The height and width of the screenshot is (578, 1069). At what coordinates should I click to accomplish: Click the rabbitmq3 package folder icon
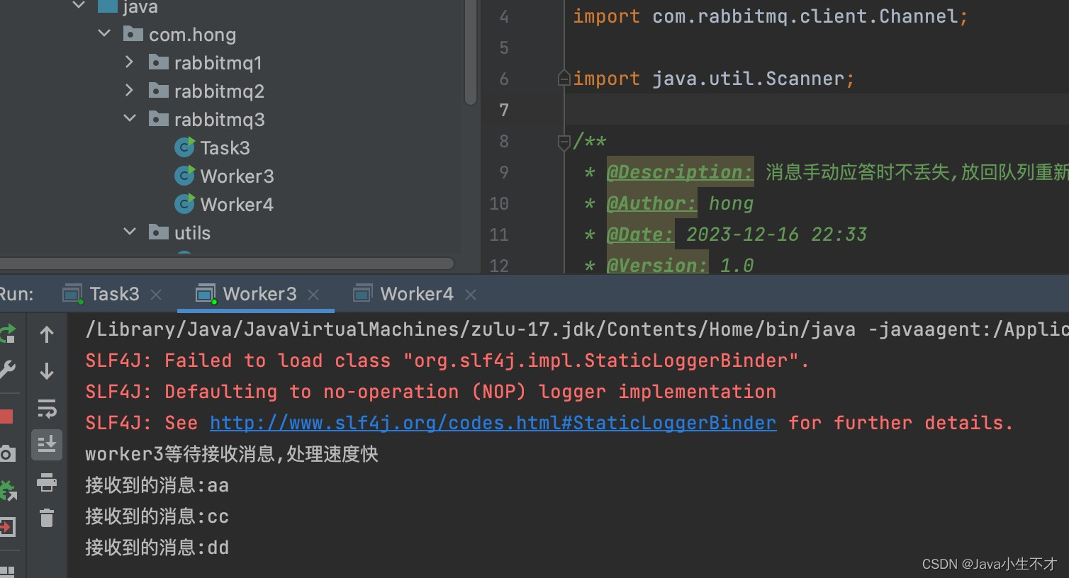point(159,119)
